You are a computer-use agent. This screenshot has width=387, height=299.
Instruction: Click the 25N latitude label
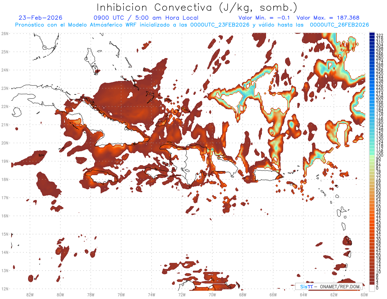click(x=5, y=52)
